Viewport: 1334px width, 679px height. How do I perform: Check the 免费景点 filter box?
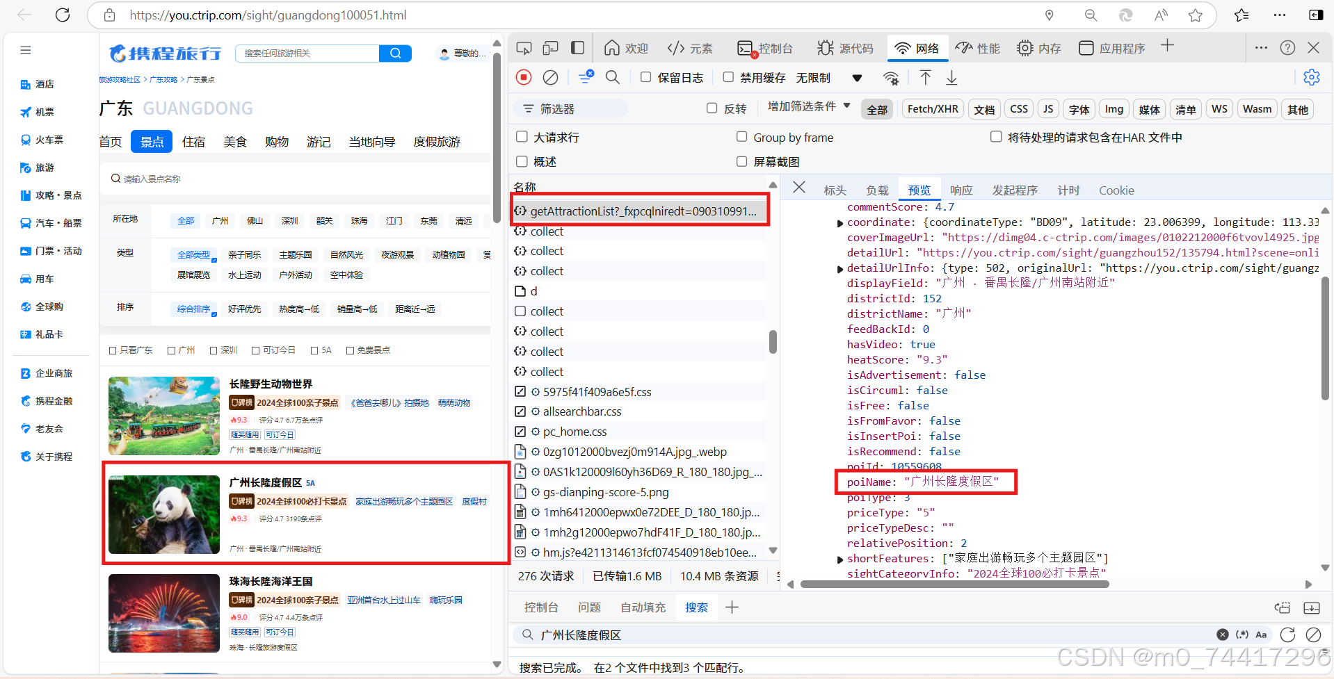pyautogui.click(x=350, y=350)
